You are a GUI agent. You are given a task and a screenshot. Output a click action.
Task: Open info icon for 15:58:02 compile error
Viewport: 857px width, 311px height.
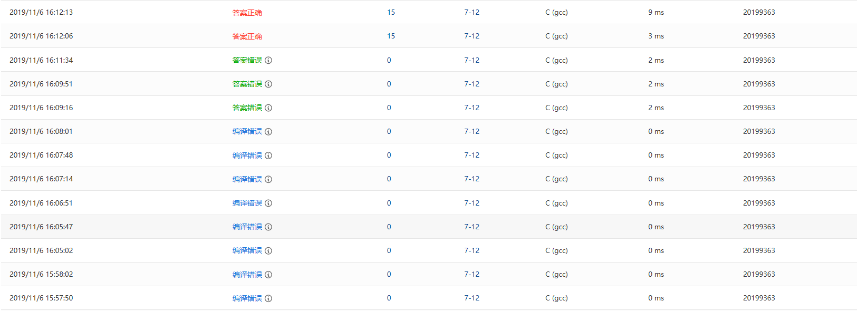click(268, 275)
